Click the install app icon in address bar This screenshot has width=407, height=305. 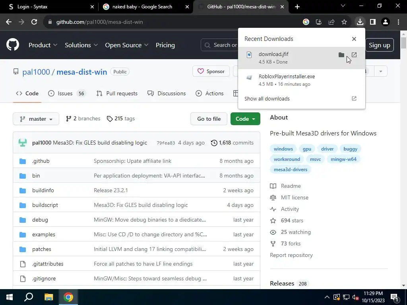[x=319, y=22]
